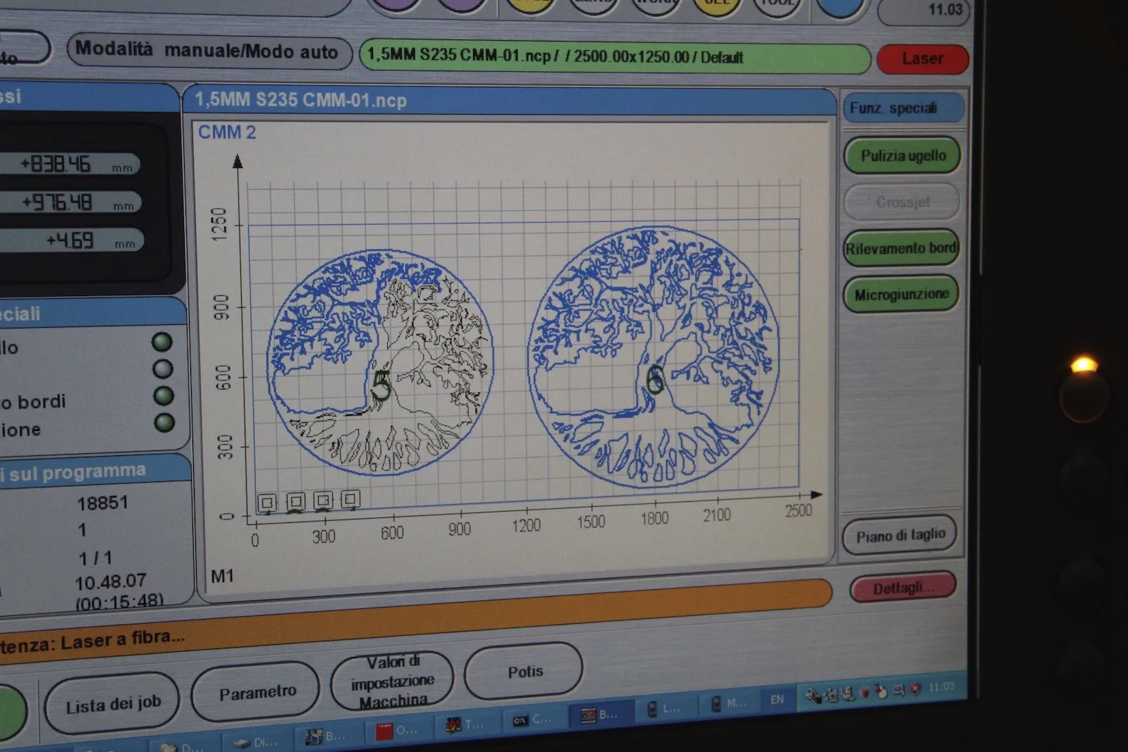Switch to Modalità manuale/Modo auto
The height and width of the screenshot is (752, 1128).
coord(207,51)
